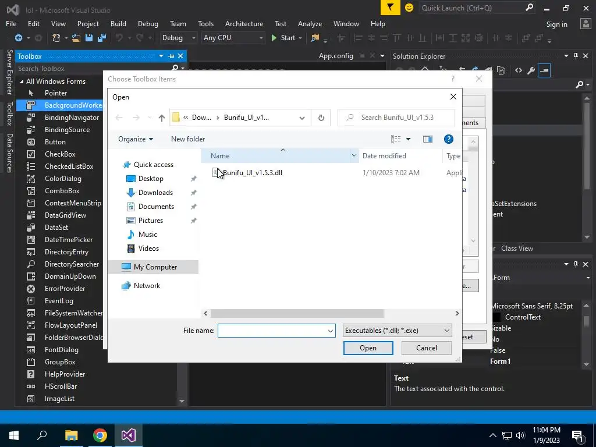The width and height of the screenshot is (596, 447).
Task: Click Solution Explorer properties wrench icon
Action: [x=531, y=70]
